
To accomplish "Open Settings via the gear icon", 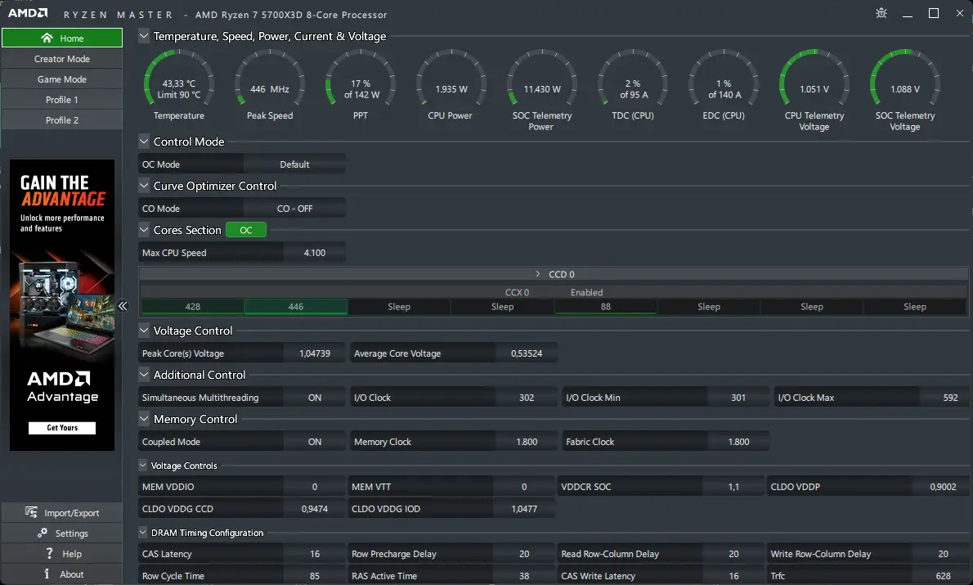I will pos(43,533).
